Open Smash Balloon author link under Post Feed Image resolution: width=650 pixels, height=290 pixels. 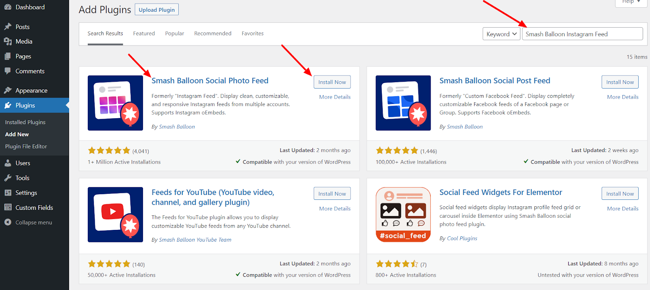click(465, 127)
